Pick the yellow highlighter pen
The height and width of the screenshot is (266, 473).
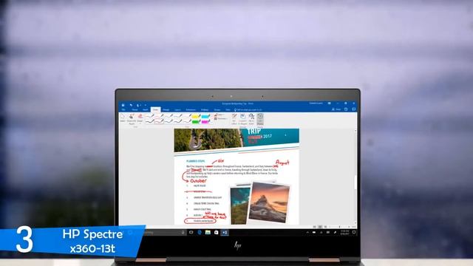(x=196, y=117)
